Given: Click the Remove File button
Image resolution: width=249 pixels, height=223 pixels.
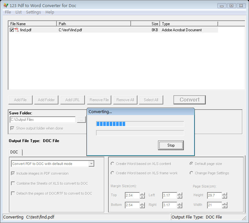Looking at the screenshot, I should [x=99, y=100].
